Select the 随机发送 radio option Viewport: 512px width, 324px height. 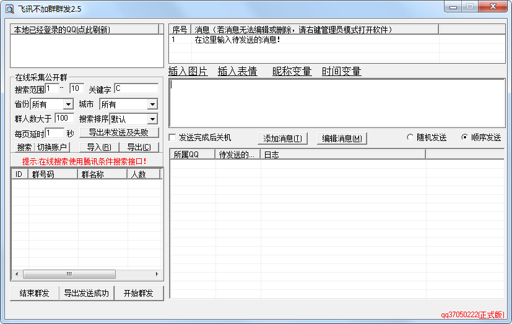click(410, 137)
